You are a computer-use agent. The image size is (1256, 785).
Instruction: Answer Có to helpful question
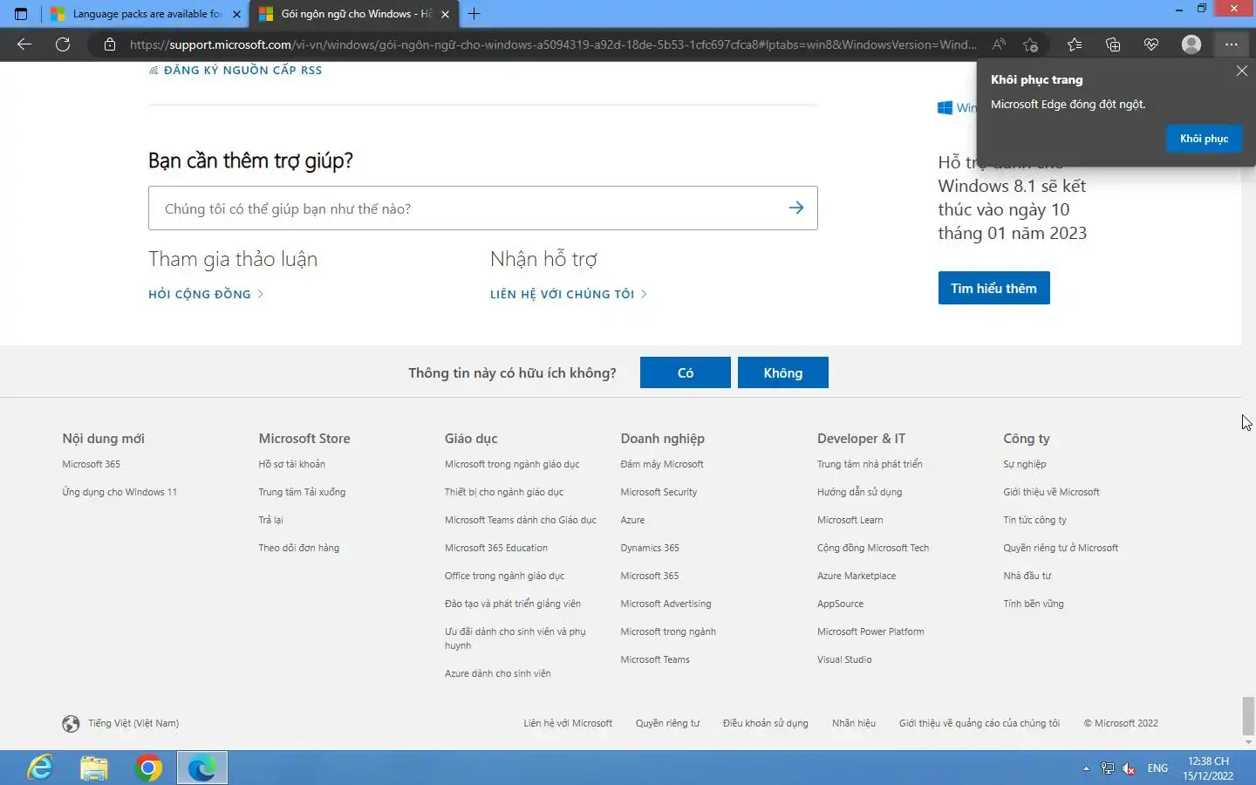point(685,372)
